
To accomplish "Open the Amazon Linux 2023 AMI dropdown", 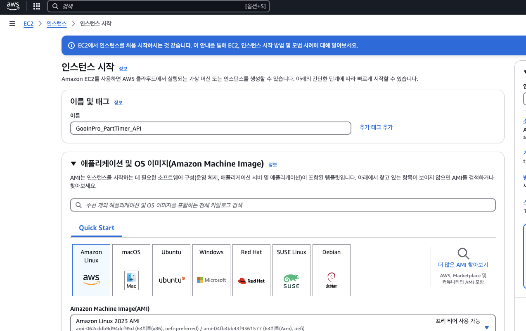I will (x=283, y=323).
